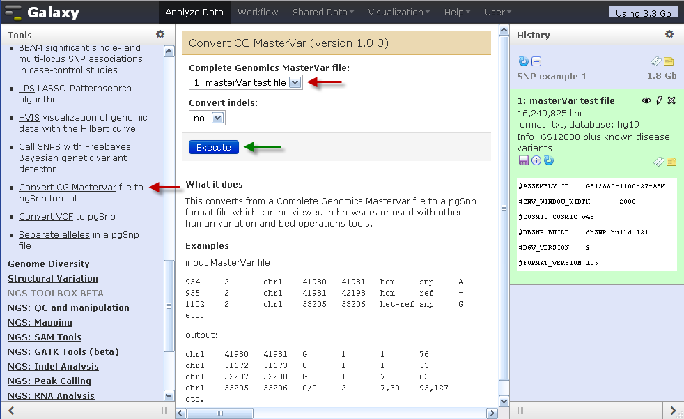Expand the NGS: Mapping section
Image resolution: width=684 pixels, height=419 pixels.
tap(40, 323)
